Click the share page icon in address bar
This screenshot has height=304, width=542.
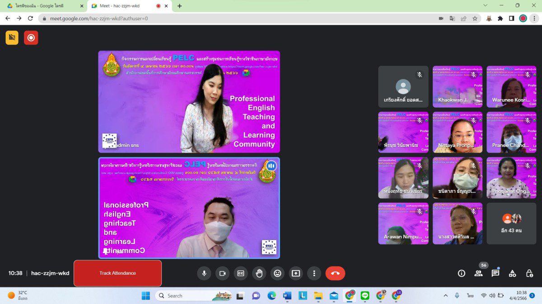pyautogui.click(x=463, y=18)
